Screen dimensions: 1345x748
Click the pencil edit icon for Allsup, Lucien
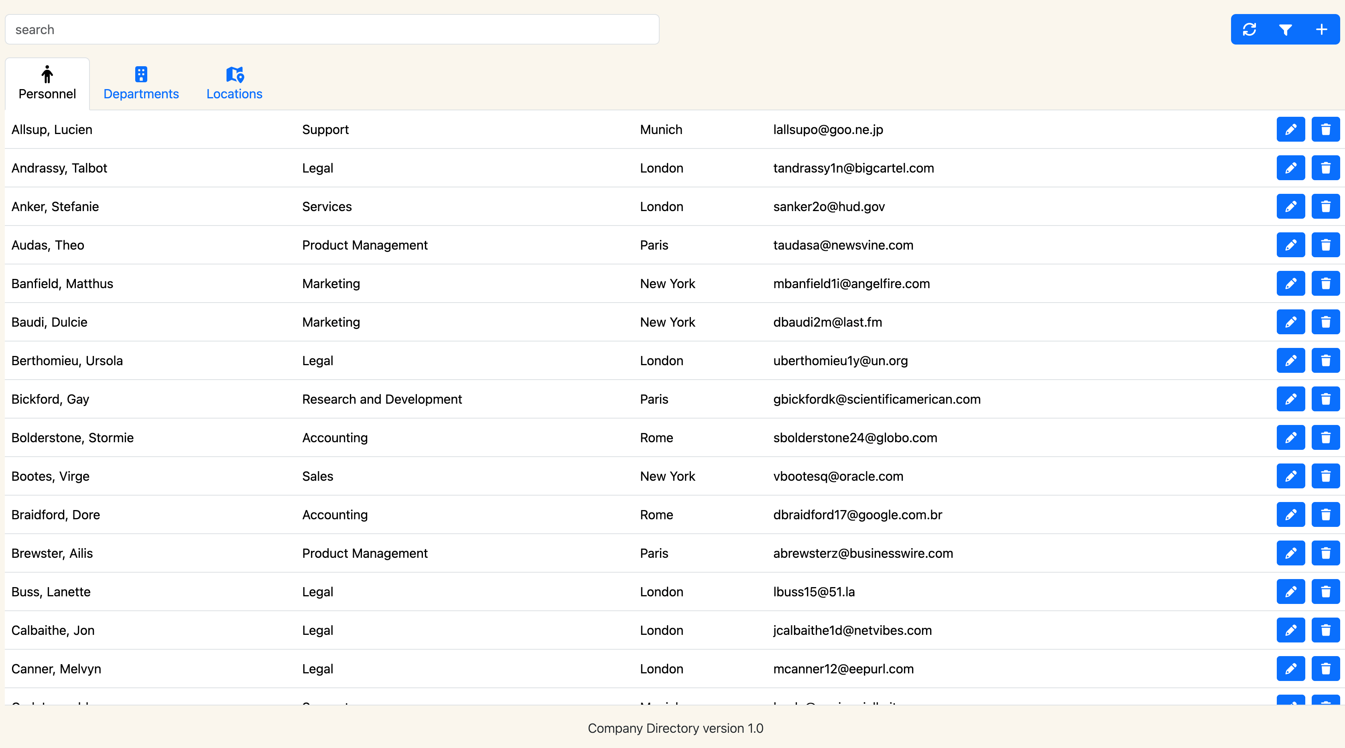(x=1290, y=130)
